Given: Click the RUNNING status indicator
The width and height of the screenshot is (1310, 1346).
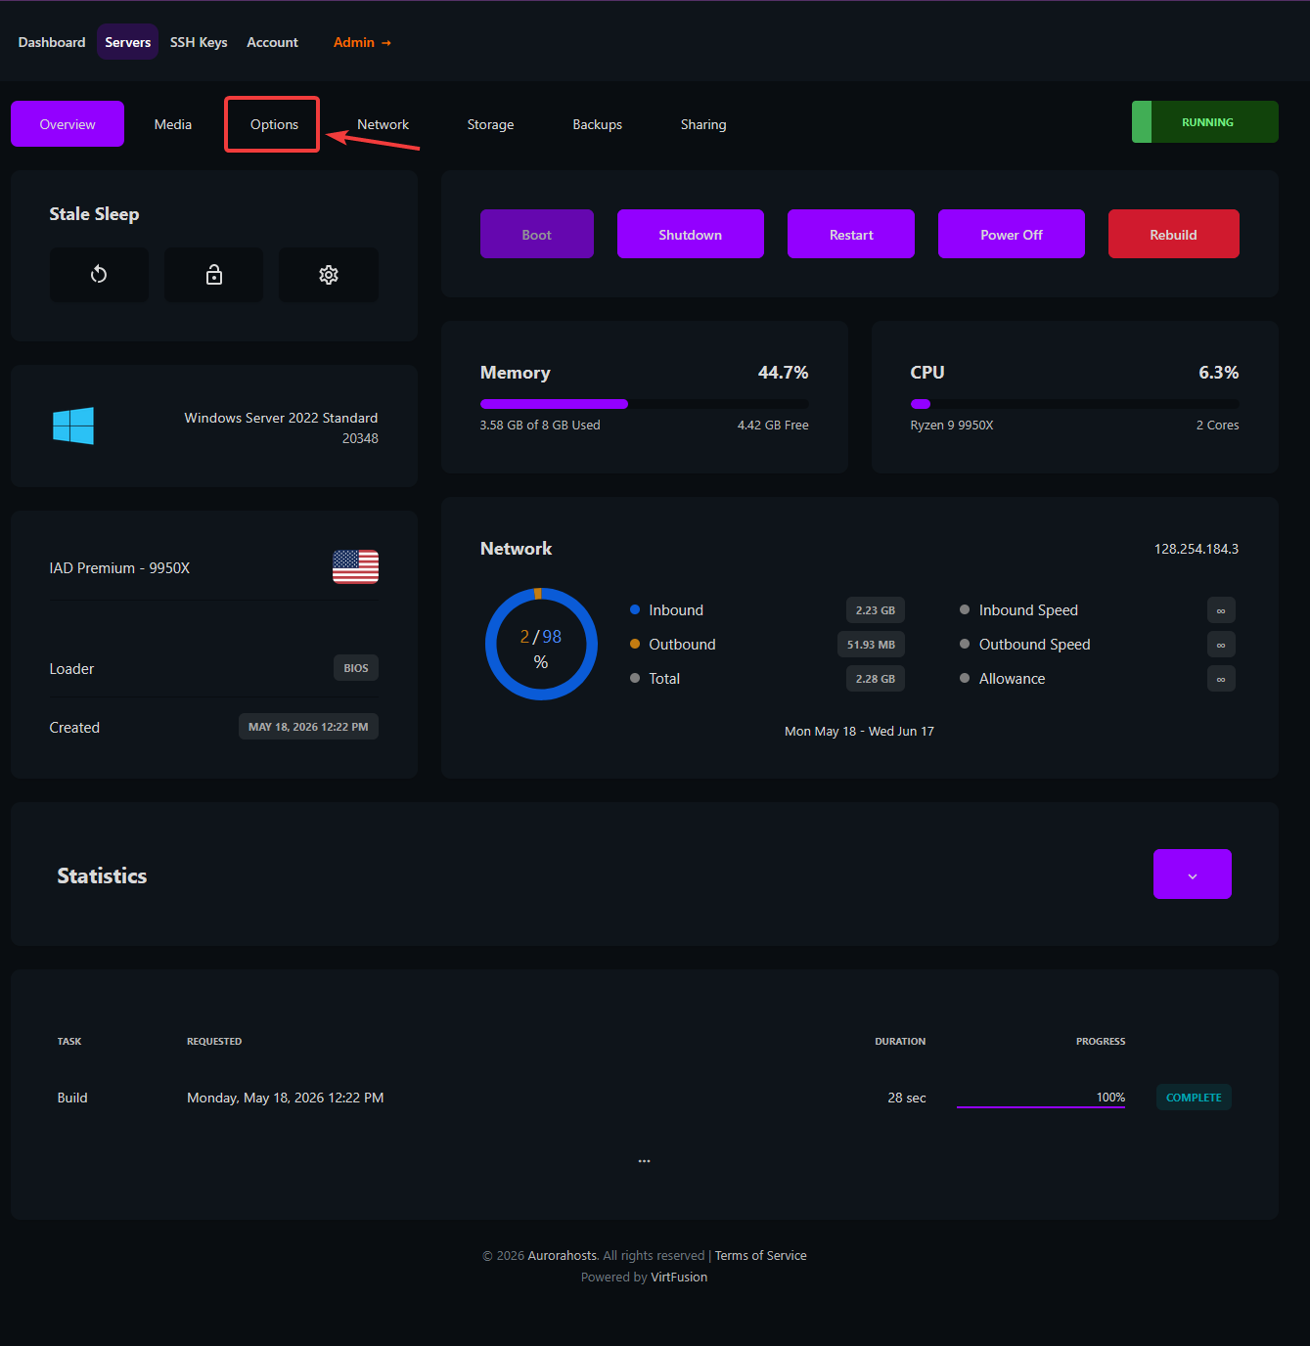Looking at the screenshot, I should [1205, 122].
